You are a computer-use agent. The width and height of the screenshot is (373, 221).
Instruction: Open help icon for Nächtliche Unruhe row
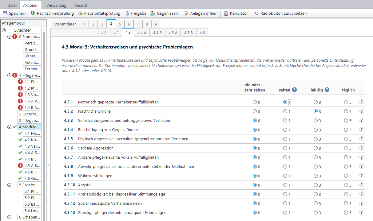[x=362, y=111]
